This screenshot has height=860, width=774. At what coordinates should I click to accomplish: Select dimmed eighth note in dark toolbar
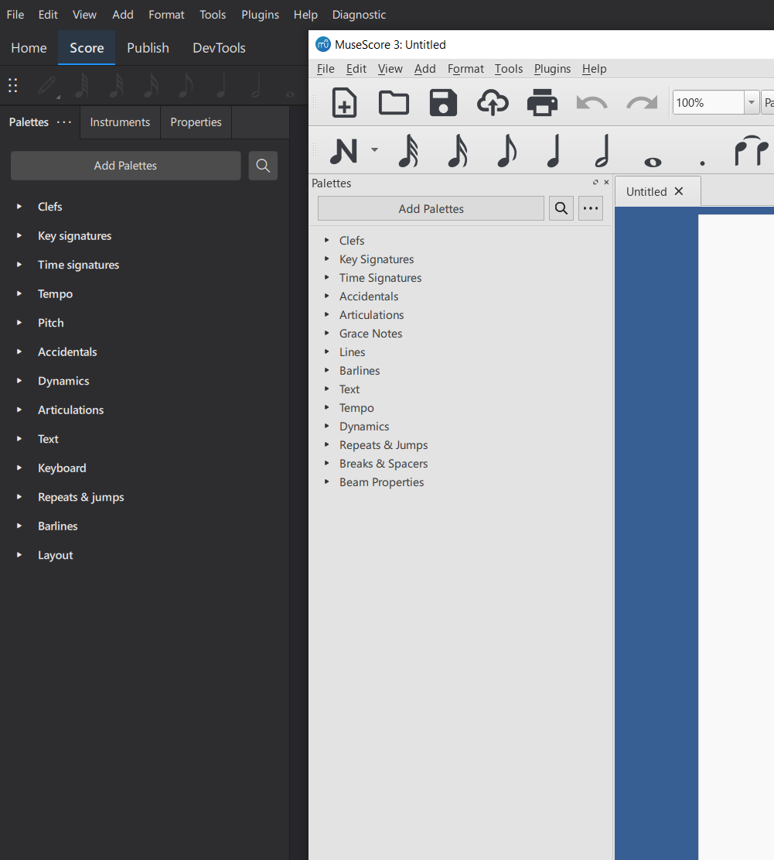[x=186, y=86]
